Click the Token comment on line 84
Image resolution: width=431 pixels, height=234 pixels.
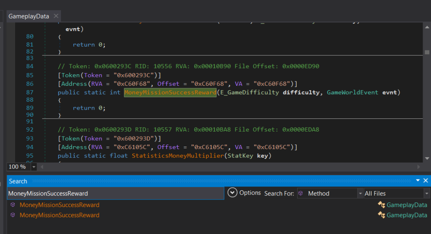click(188, 66)
